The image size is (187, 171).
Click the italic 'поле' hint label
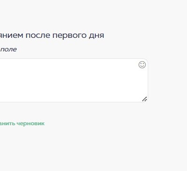click(x=8, y=50)
